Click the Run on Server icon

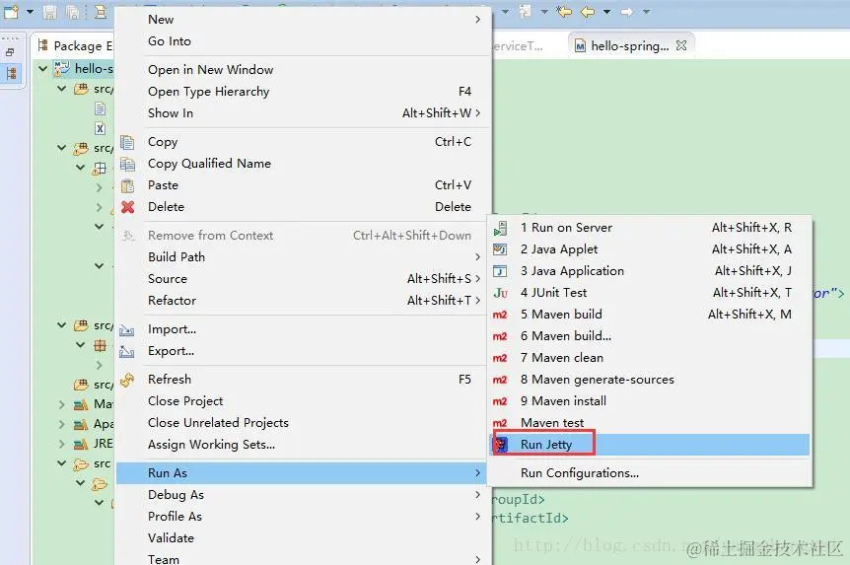[500, 229]
